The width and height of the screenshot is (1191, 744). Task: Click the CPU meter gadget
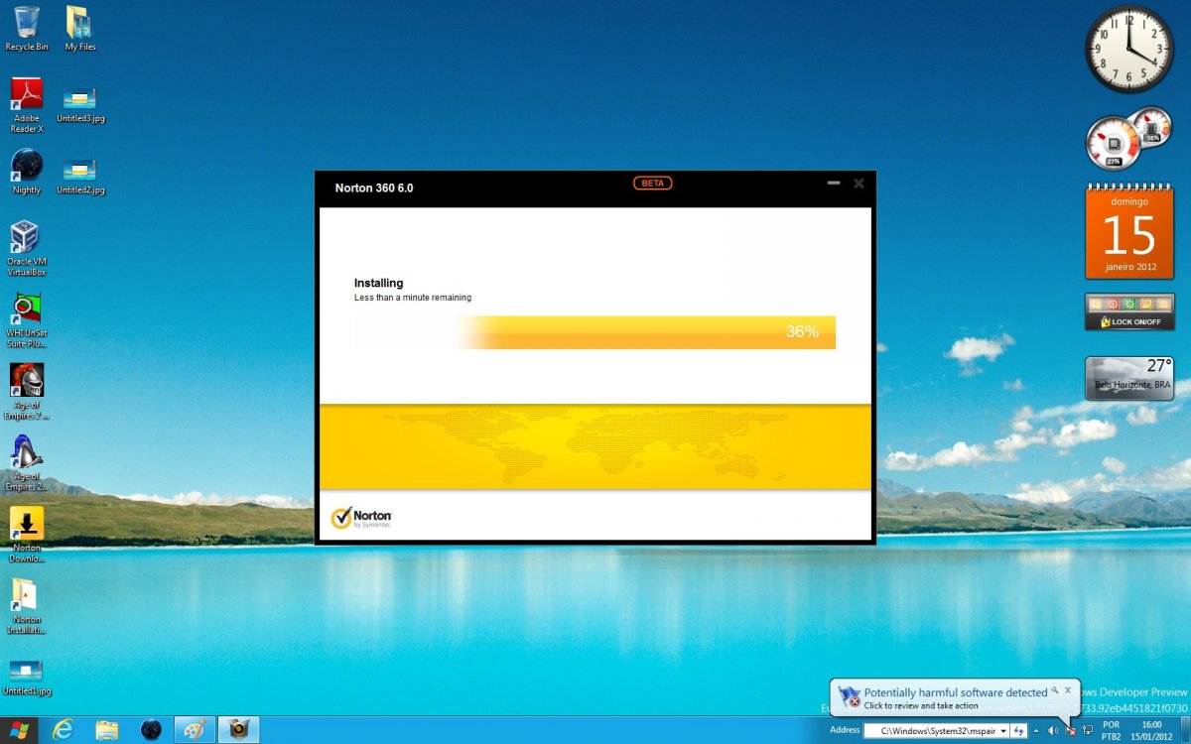coord(1114,143)
